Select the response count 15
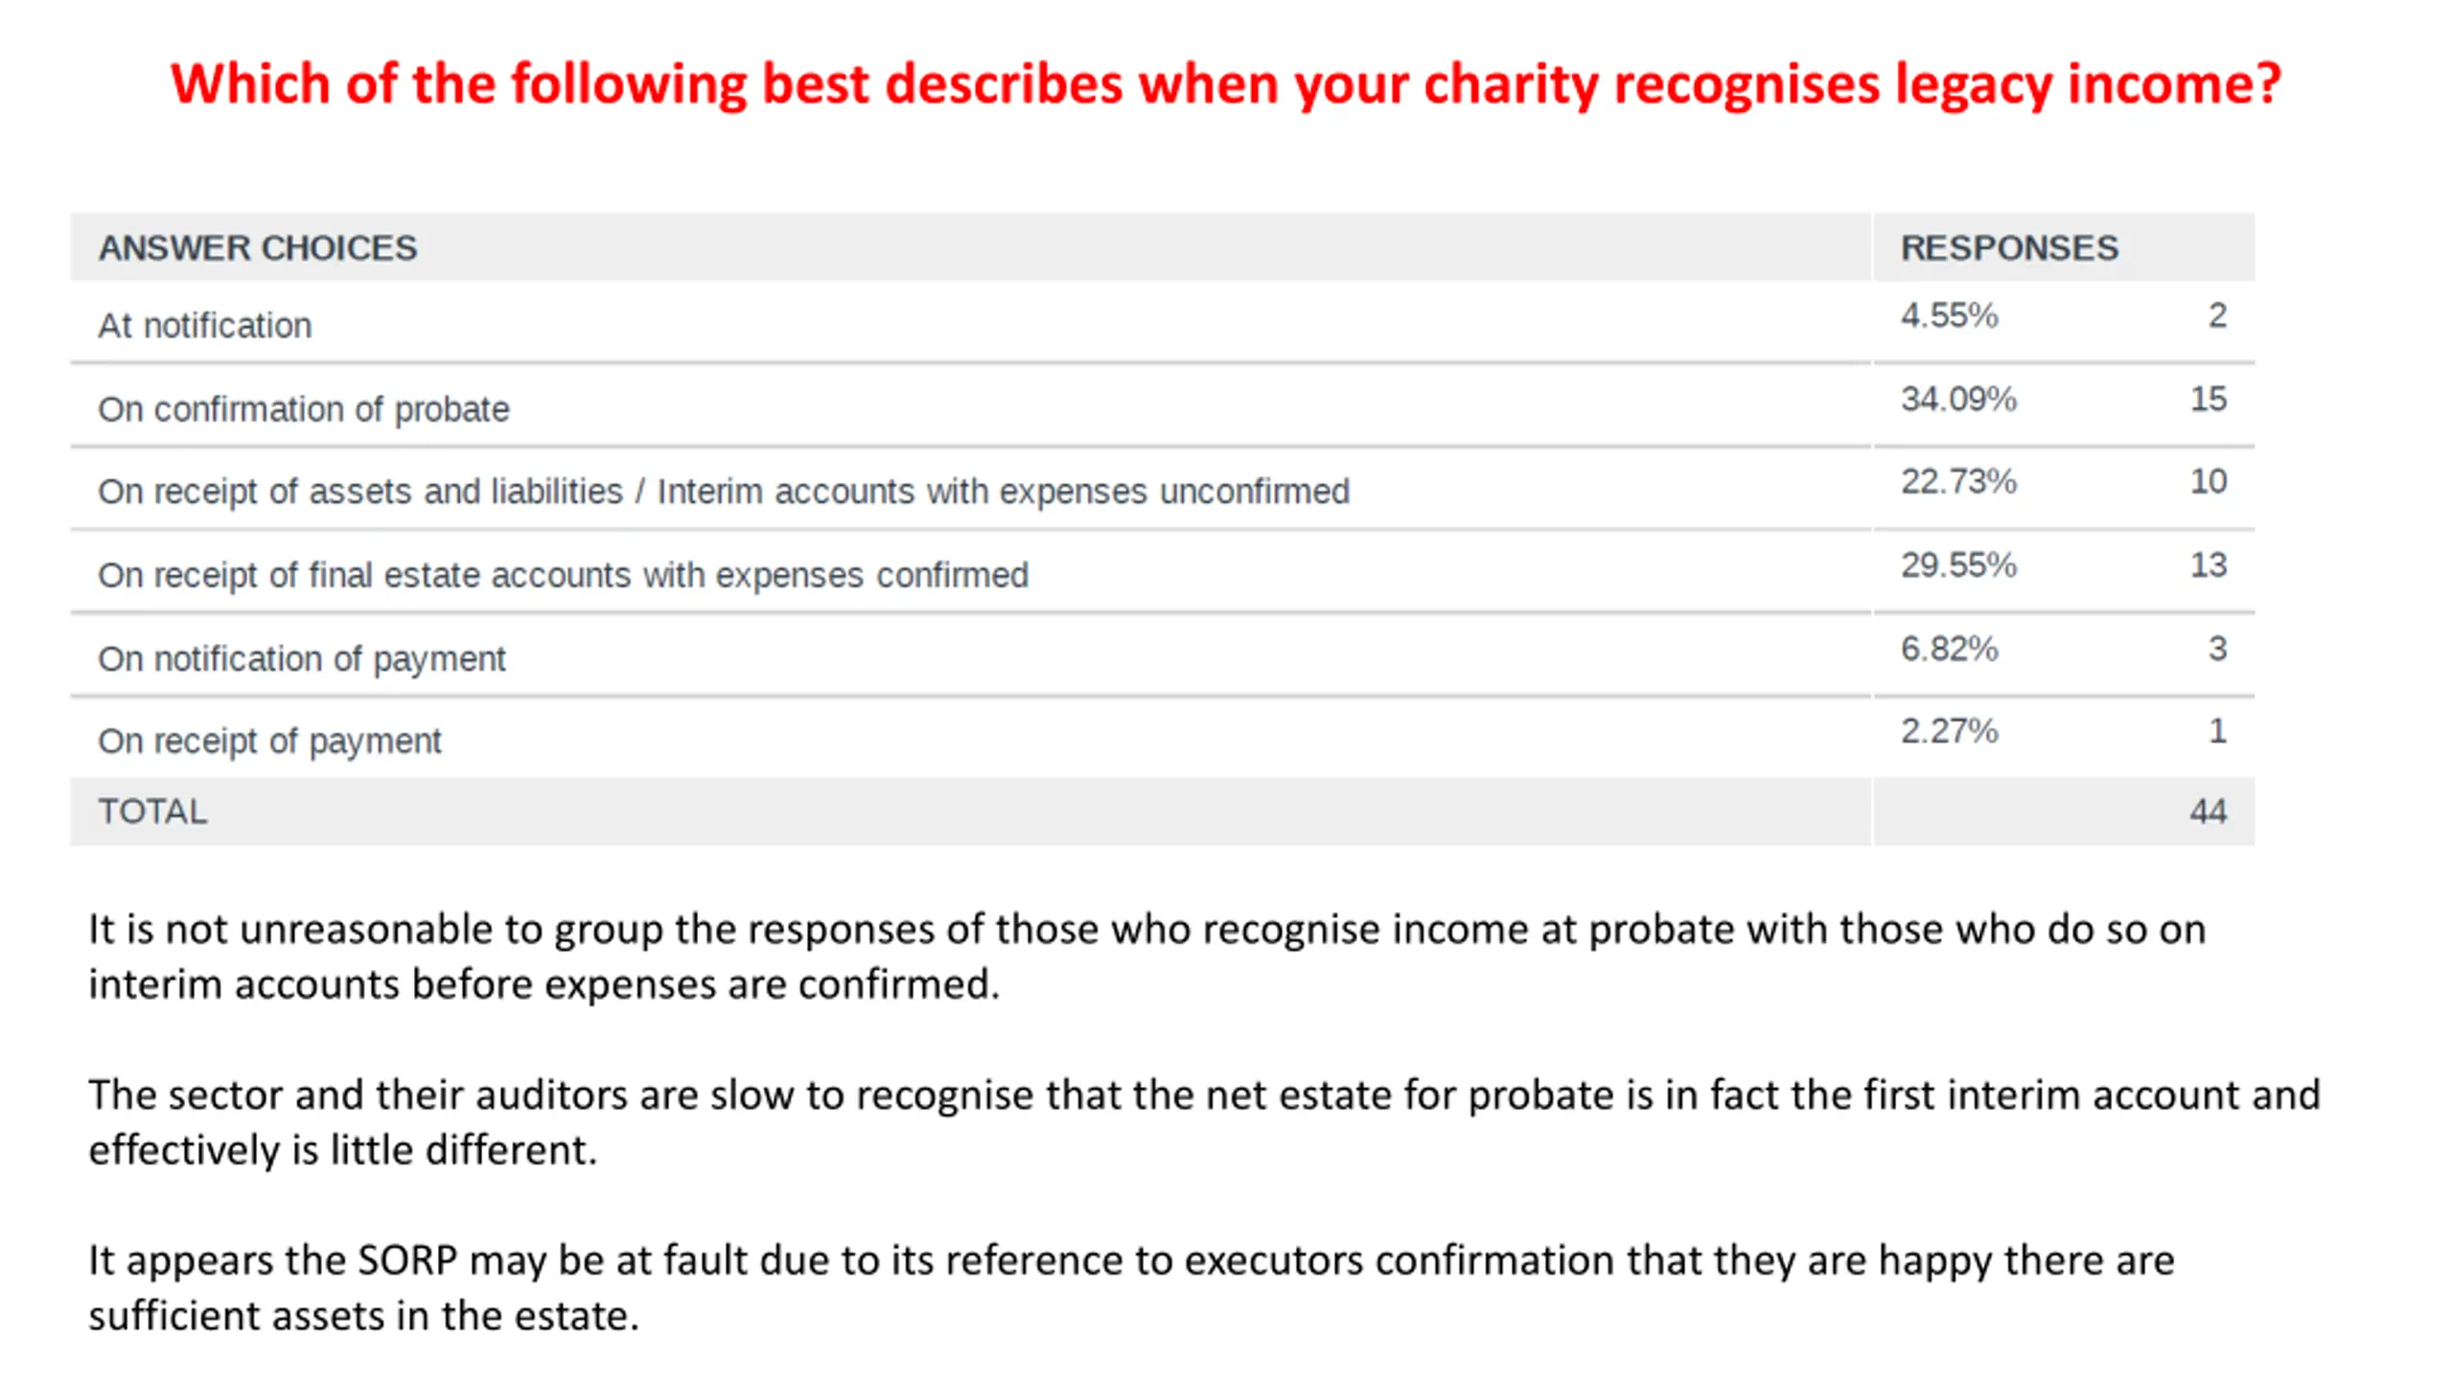The width and height of the screenshot is (2454, 1380). click(x=2208, y=399)
